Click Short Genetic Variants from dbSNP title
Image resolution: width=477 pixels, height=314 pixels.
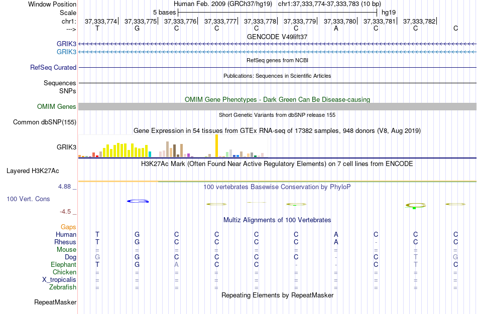pyautogui.click(x=277, y=115)
